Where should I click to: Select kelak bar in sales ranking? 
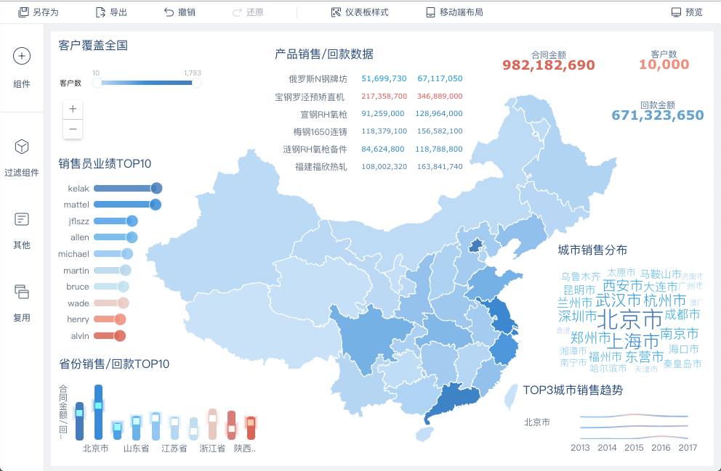(x=128, y=188)
